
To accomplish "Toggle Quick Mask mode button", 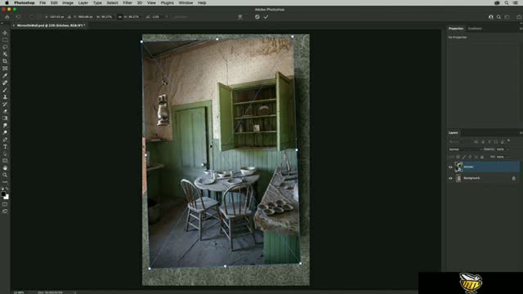I will (5, 204).
